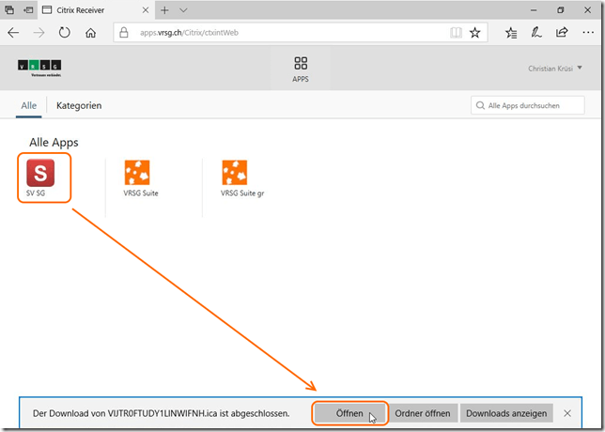The height and width of the screenshot is (432, 605).
Task: Click the Öffnen download button
Action: coord(349,413)
